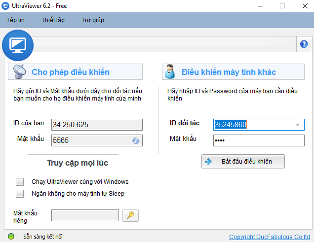Open the Tệp tin menu

click(15, 20)
